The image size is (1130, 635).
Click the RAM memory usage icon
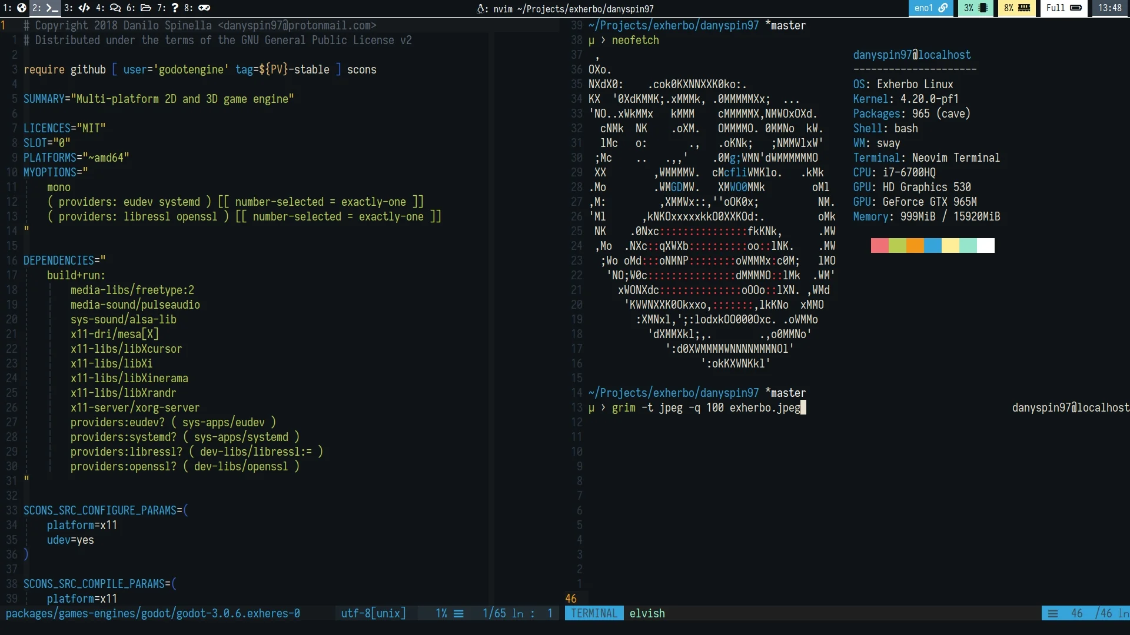tap(1024, 8)
